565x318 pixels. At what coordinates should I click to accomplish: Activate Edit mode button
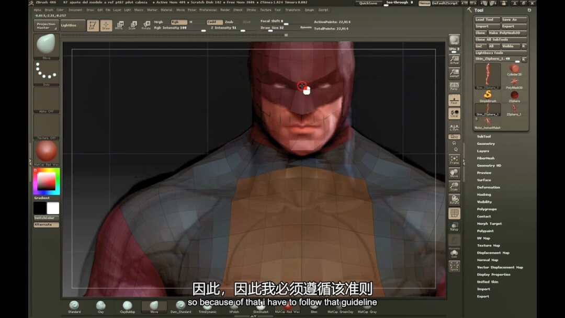(92, 25)
